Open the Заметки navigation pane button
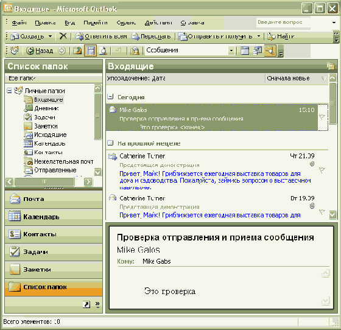Screen dimensions: 341x330 click(54, 270)
